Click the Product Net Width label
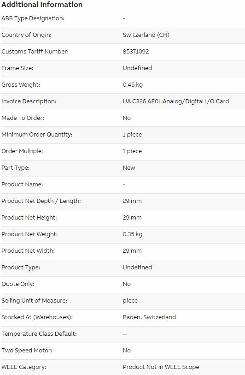245x375 pixels. (28, 250)
